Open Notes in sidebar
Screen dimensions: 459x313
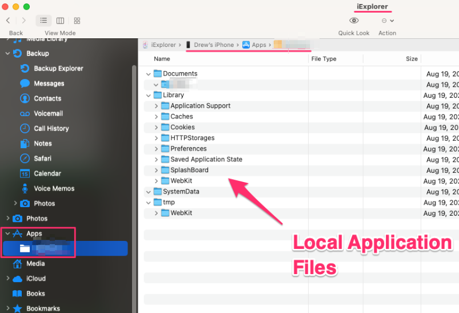(37, 143)
